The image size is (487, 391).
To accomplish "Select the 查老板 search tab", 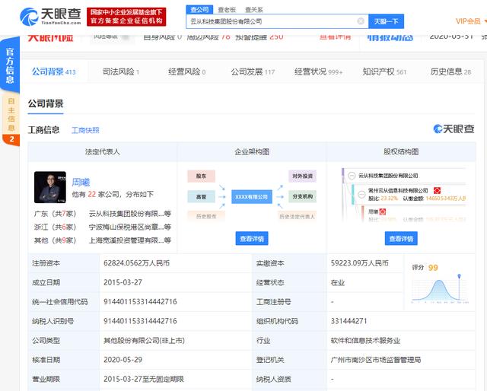I will click(227, 10).
